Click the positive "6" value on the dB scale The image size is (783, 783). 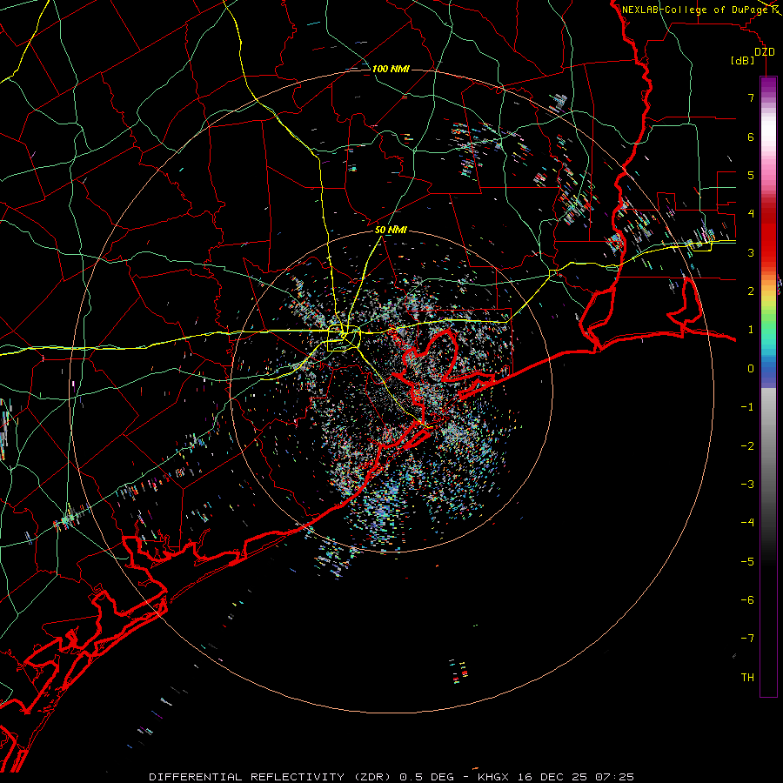click(x=751, y=137)
